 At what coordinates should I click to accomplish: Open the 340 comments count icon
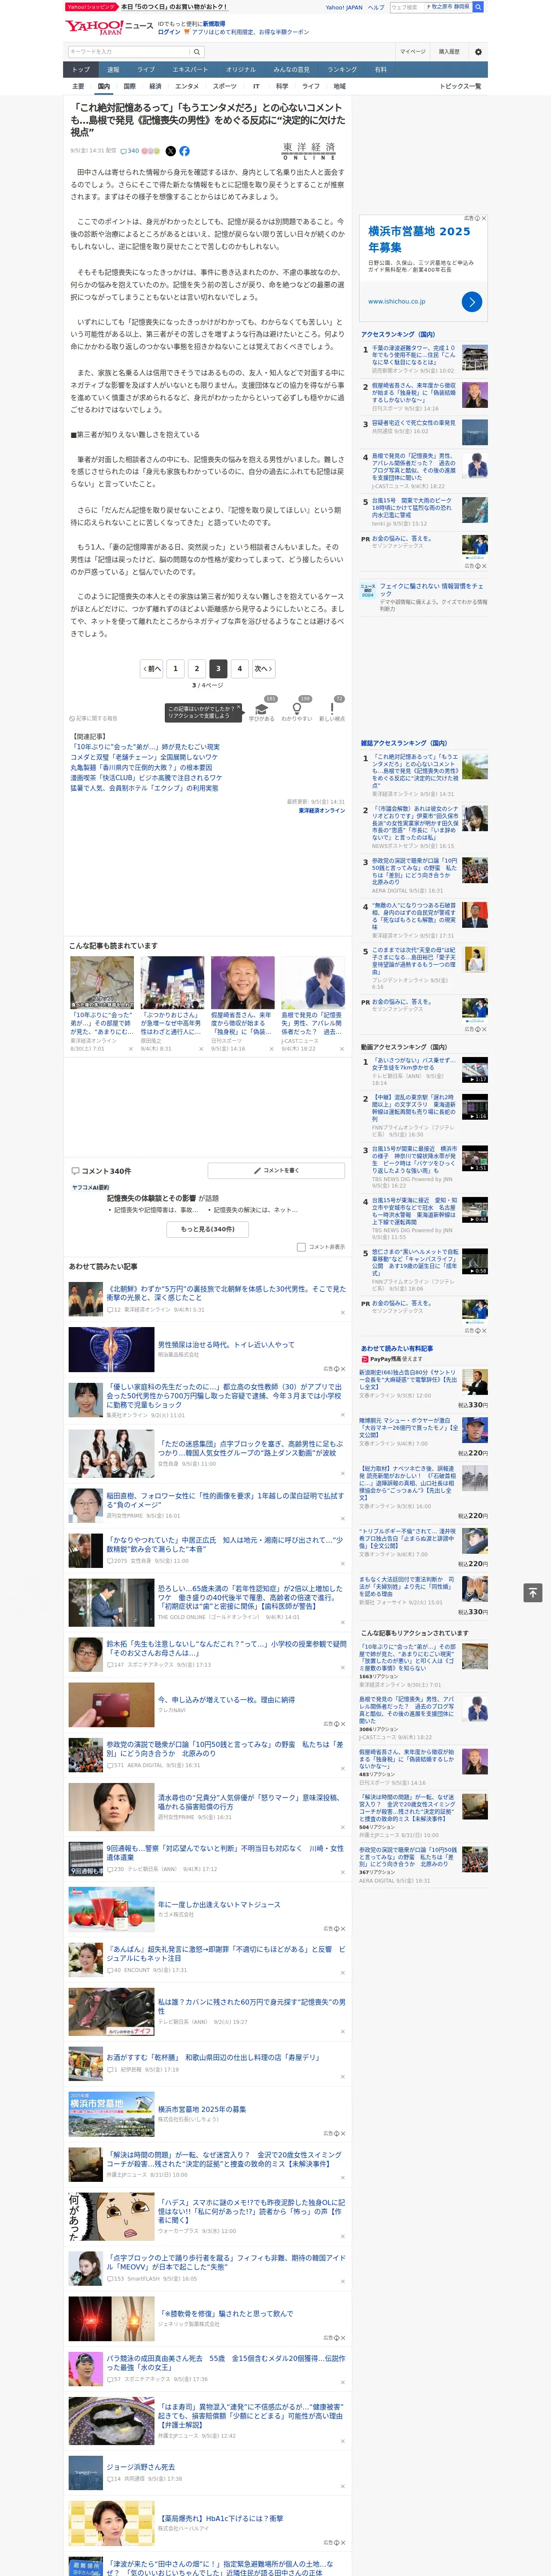[x=131, y=151]
